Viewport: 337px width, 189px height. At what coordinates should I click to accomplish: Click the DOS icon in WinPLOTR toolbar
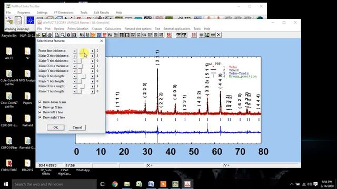201,35
